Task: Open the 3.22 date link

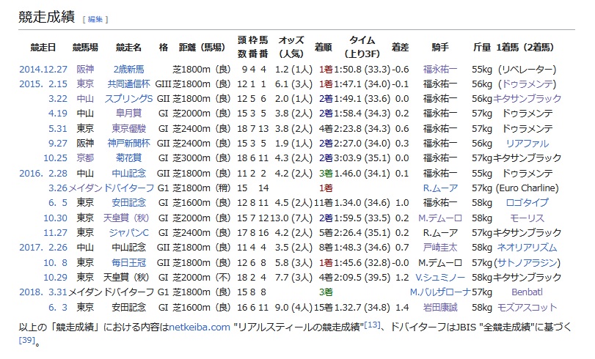Action: tap(58, 99)
